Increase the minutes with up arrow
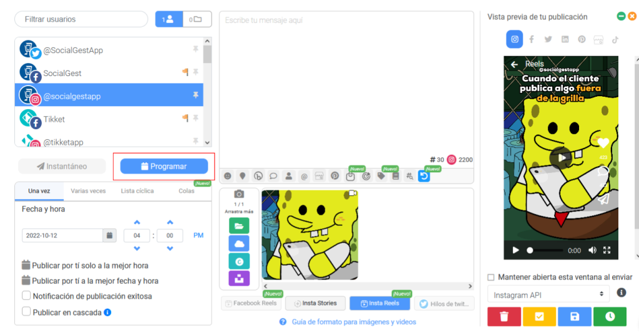The image size is (639, 335). tap(170, 222)
